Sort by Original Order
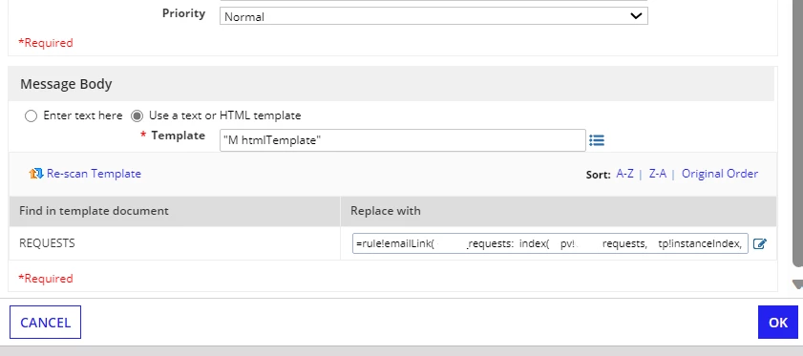This screenshot has height=356, width=803. pyautogui.click(x=720, y=174)
